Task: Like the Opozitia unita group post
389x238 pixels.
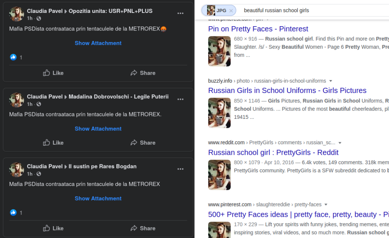Action: (x=53, y=73)
